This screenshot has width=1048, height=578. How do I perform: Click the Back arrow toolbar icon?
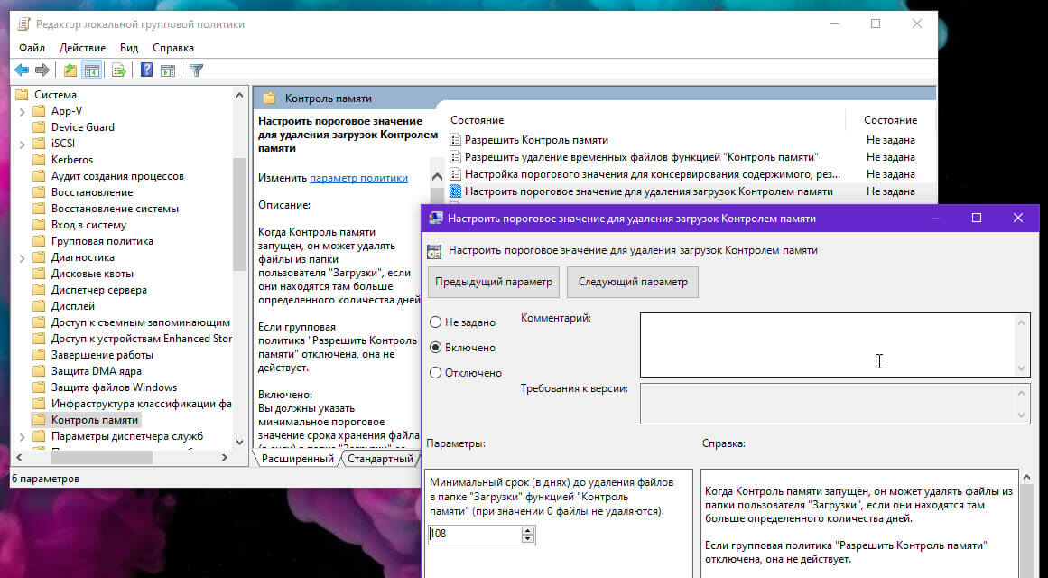tap(22, 70)
